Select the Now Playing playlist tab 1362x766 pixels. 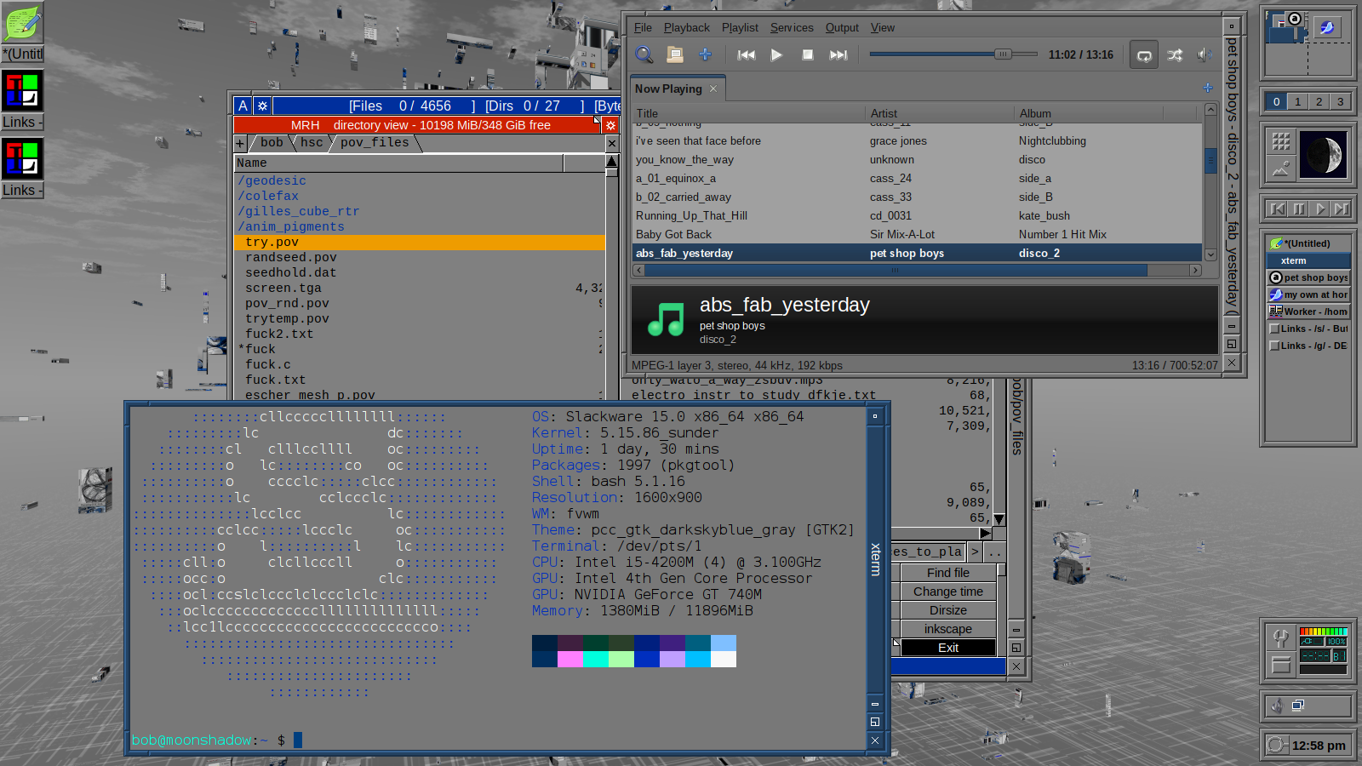(x=668, y=89)
